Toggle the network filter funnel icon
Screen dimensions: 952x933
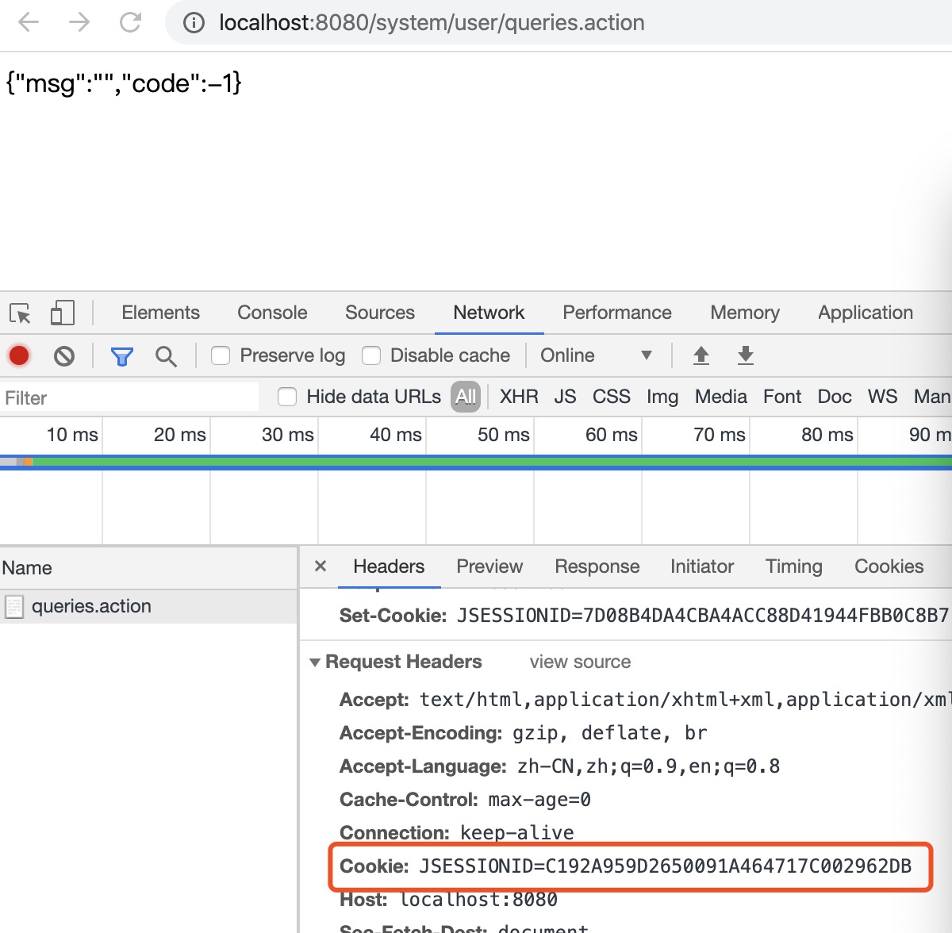coord(121,357)
